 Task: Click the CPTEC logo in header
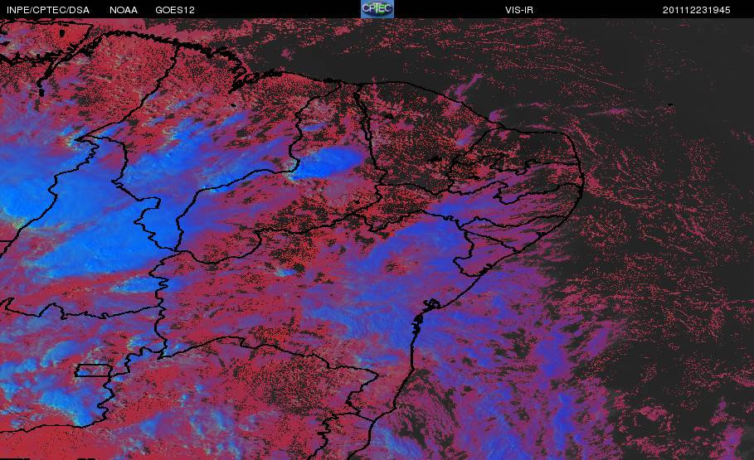click(377, 9)
